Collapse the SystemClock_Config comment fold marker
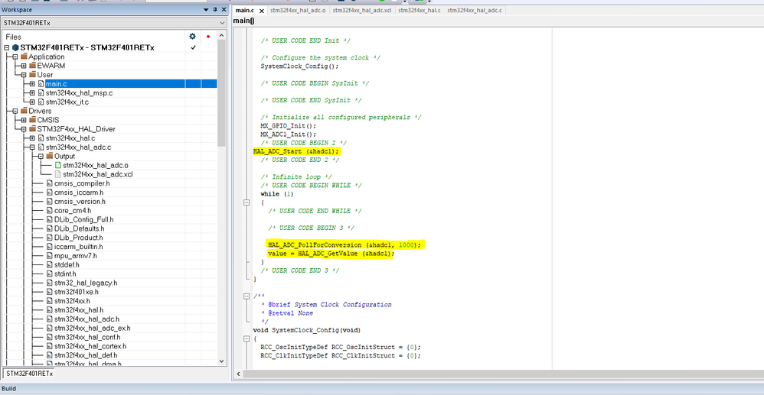 coord(246,296)
